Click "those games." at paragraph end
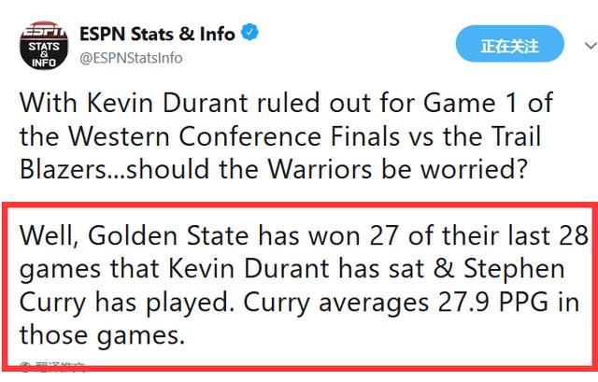This screenshot has width=598, height=382. click(102, 335)
